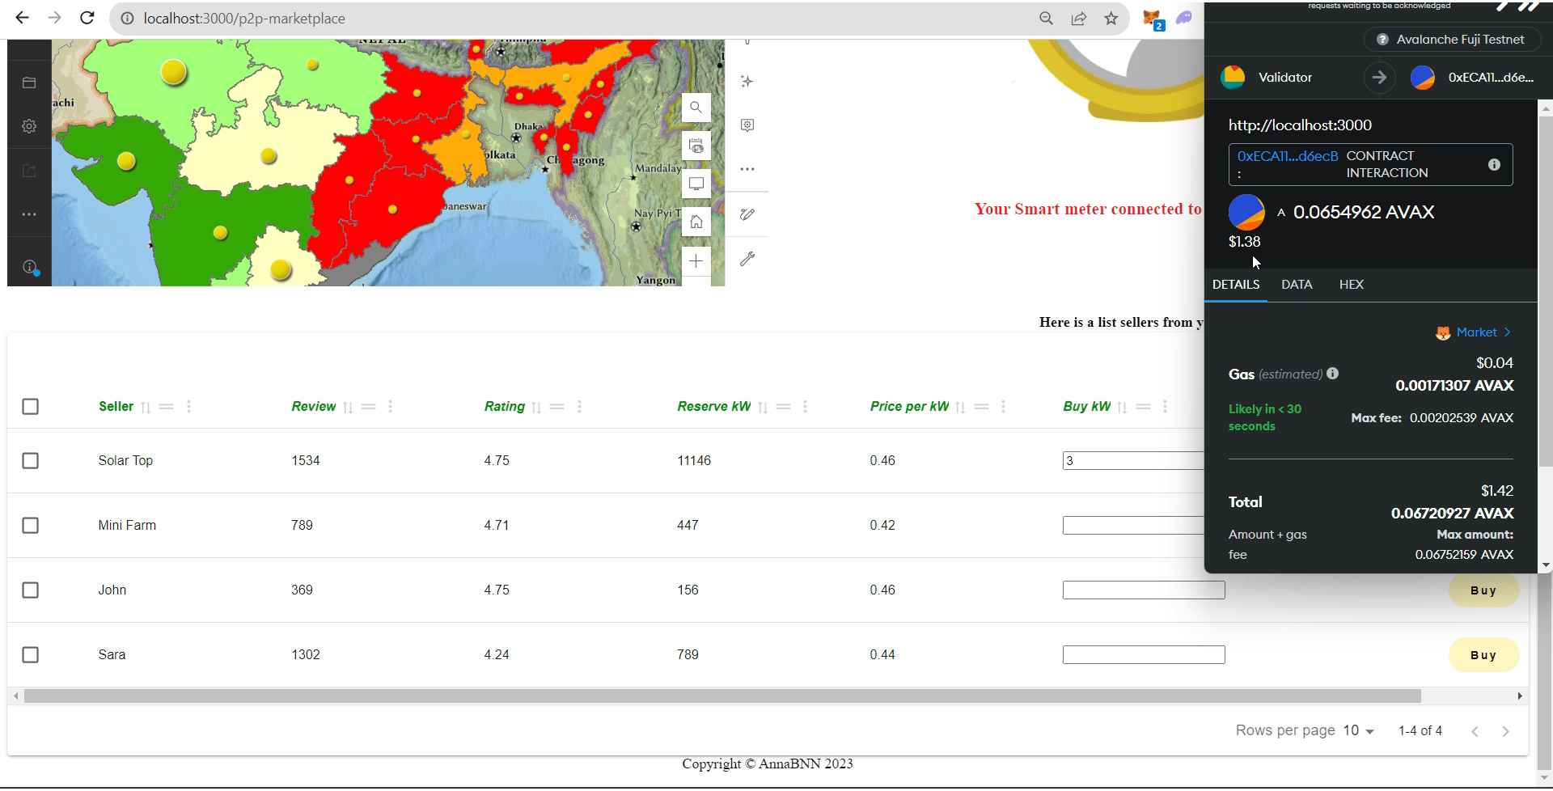Show gas estimate info tooltip icon
Viewport: 1553px width, 791px height.
pos(1332,374)
